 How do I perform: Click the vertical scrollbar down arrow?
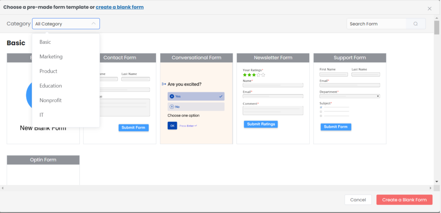(437, 182)
